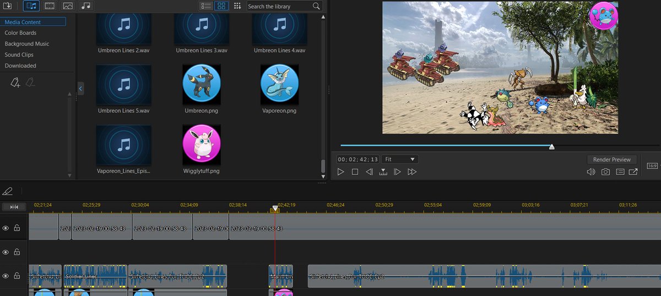Switch library to details list view
Viewport: 661px width, 296px height.
pyautogui.click(x=206, y=6)
